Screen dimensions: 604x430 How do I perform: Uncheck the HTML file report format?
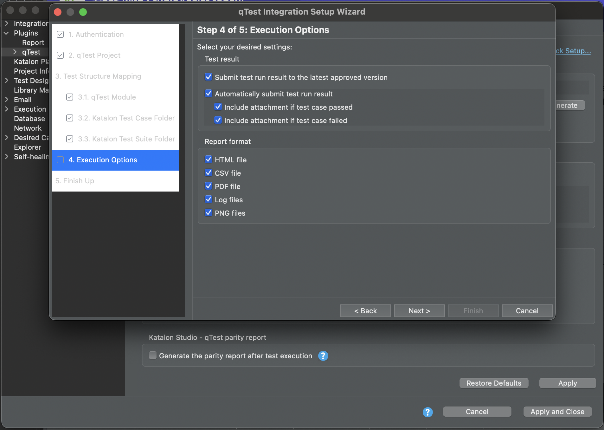click(209, 159)
